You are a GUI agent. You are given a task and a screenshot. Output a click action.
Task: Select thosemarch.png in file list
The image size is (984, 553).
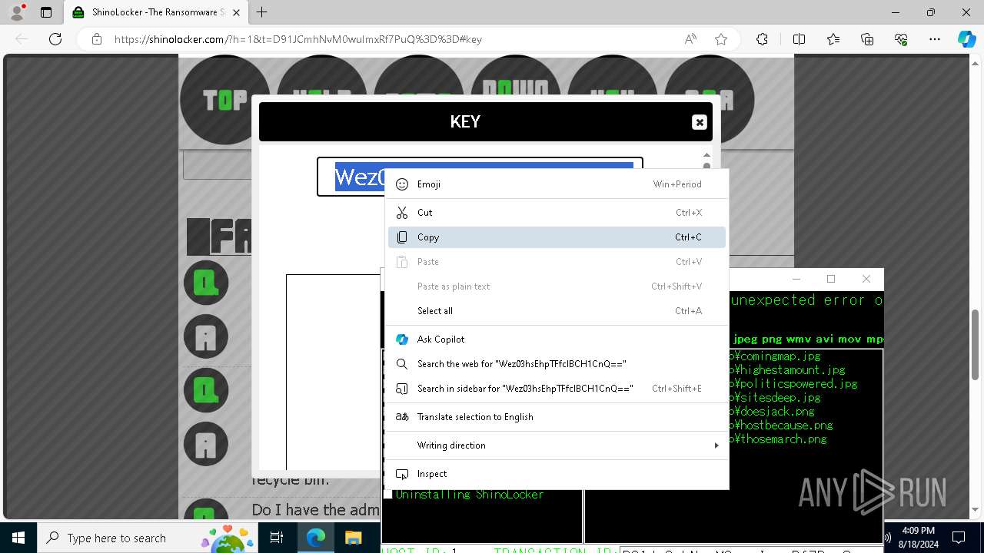coord(778,439)
